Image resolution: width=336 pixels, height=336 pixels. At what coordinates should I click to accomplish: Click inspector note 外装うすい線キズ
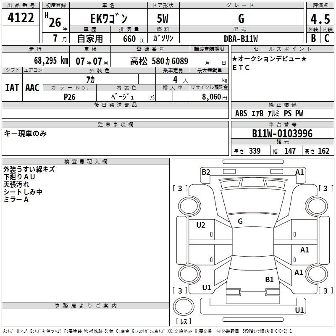click(29, 169)
